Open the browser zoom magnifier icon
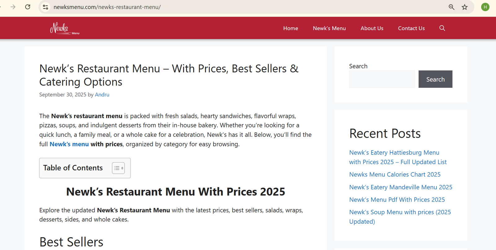The image size is (496, 250). point(451,7)
